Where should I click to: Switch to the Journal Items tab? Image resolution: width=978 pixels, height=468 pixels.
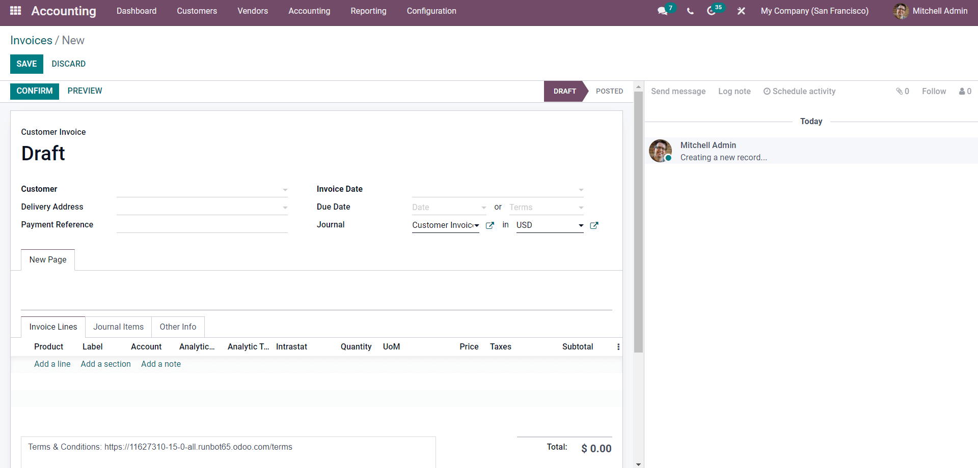[x=118, y=327]
